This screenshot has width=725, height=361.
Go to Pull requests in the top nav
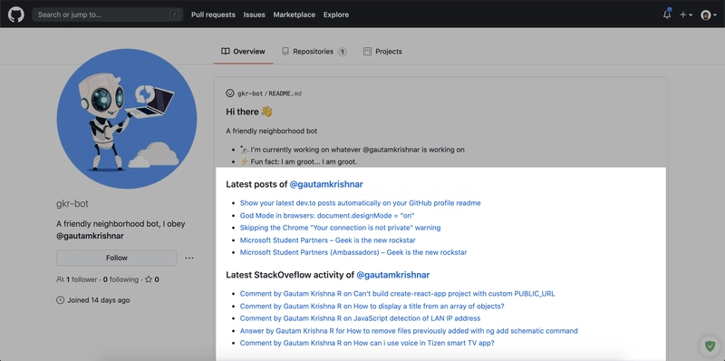pyautogui.click(x=213, y=15)
